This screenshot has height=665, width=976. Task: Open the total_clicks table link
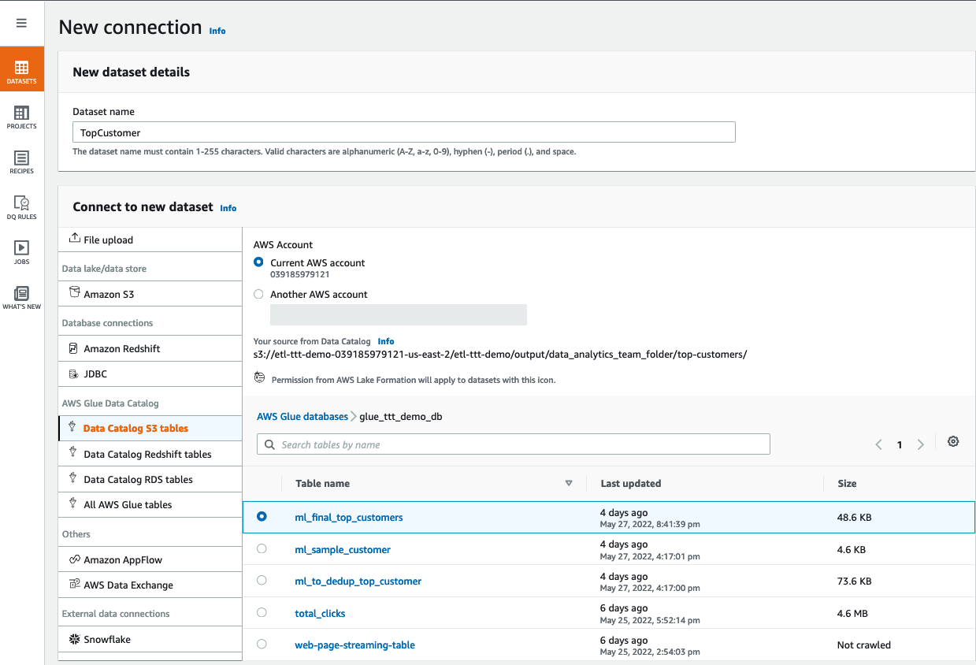pyautogui.click(x=320, y=613)
